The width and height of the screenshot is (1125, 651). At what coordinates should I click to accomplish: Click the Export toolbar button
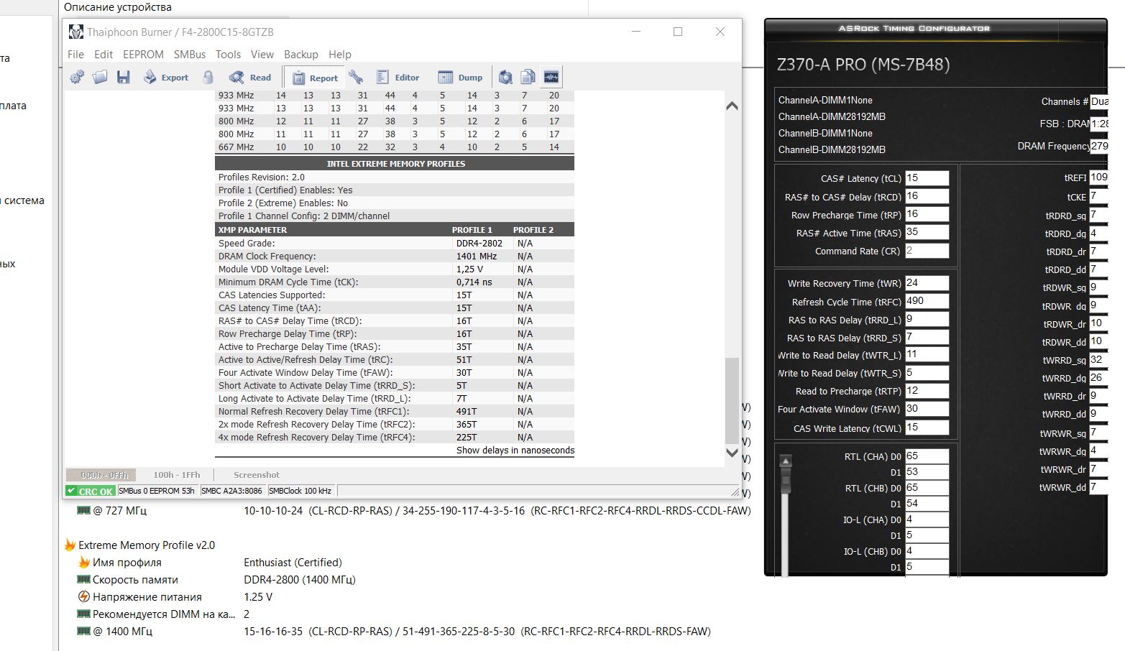tap(166, 77)
